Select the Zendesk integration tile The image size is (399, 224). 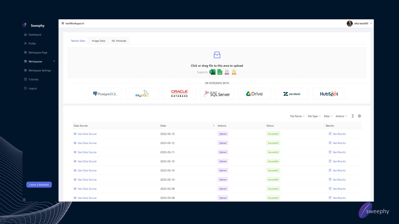tap(292, 94)
